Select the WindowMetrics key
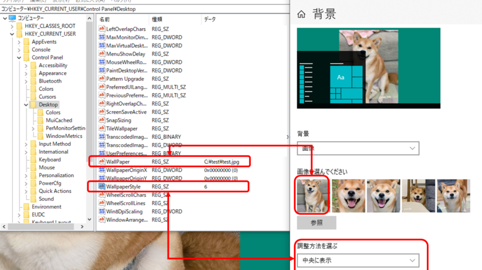This screenshot has width=482, height=270. 64,136
